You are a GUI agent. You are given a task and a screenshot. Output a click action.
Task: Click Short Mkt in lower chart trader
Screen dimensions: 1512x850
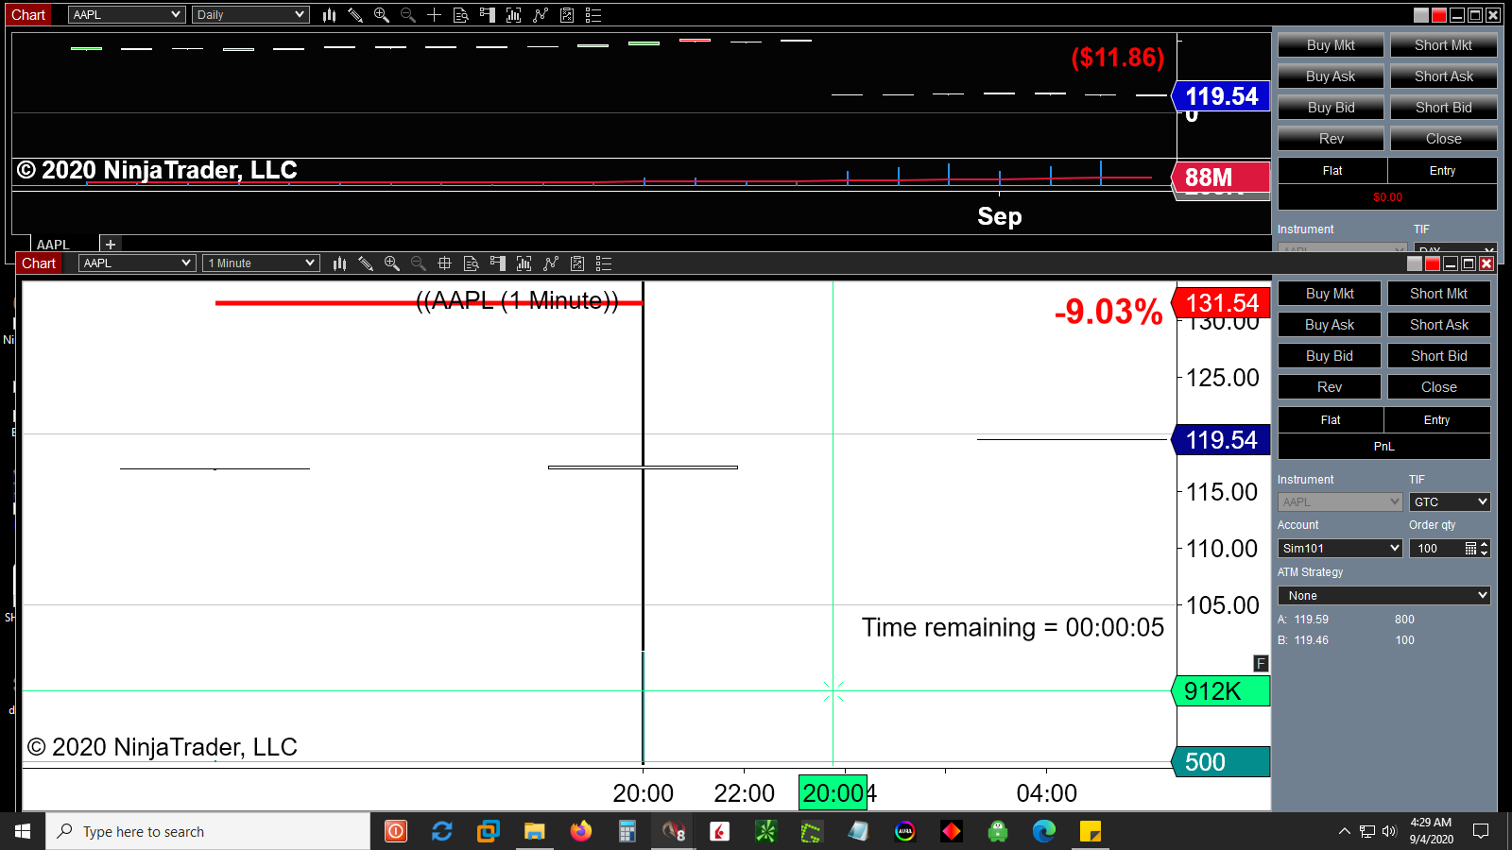click(1439, 294)
